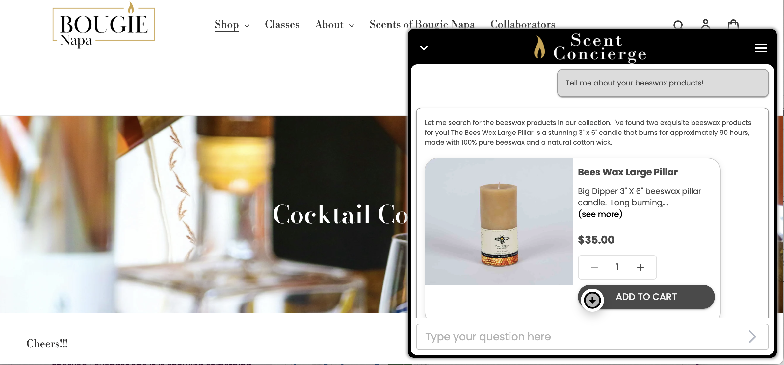Decrease quantity with the minus button
Viewport: 784px width, 365px height.
[x=594, y=267]
